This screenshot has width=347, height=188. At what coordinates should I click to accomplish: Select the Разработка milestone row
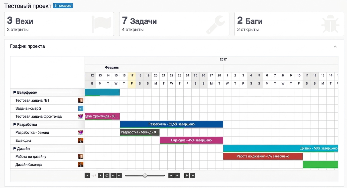tap(47, 124)
